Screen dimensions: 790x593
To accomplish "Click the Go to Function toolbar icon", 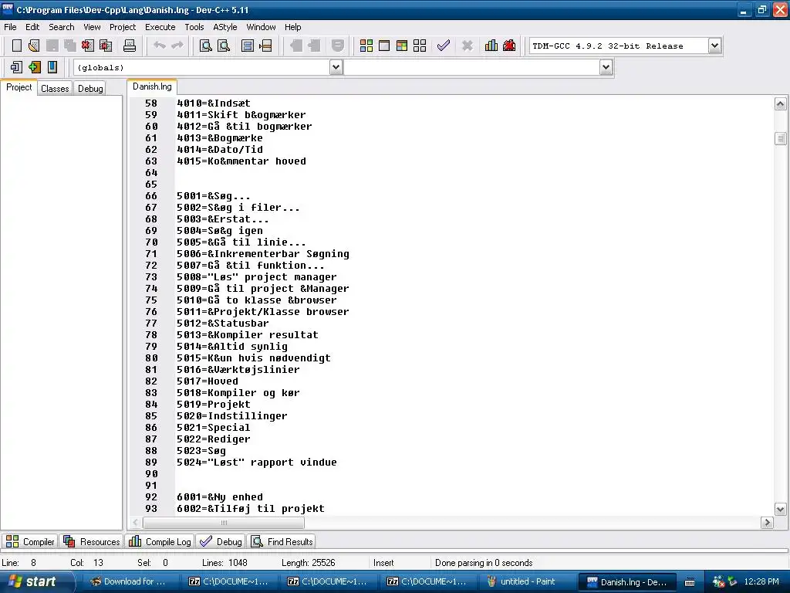I will coord(248,46).
